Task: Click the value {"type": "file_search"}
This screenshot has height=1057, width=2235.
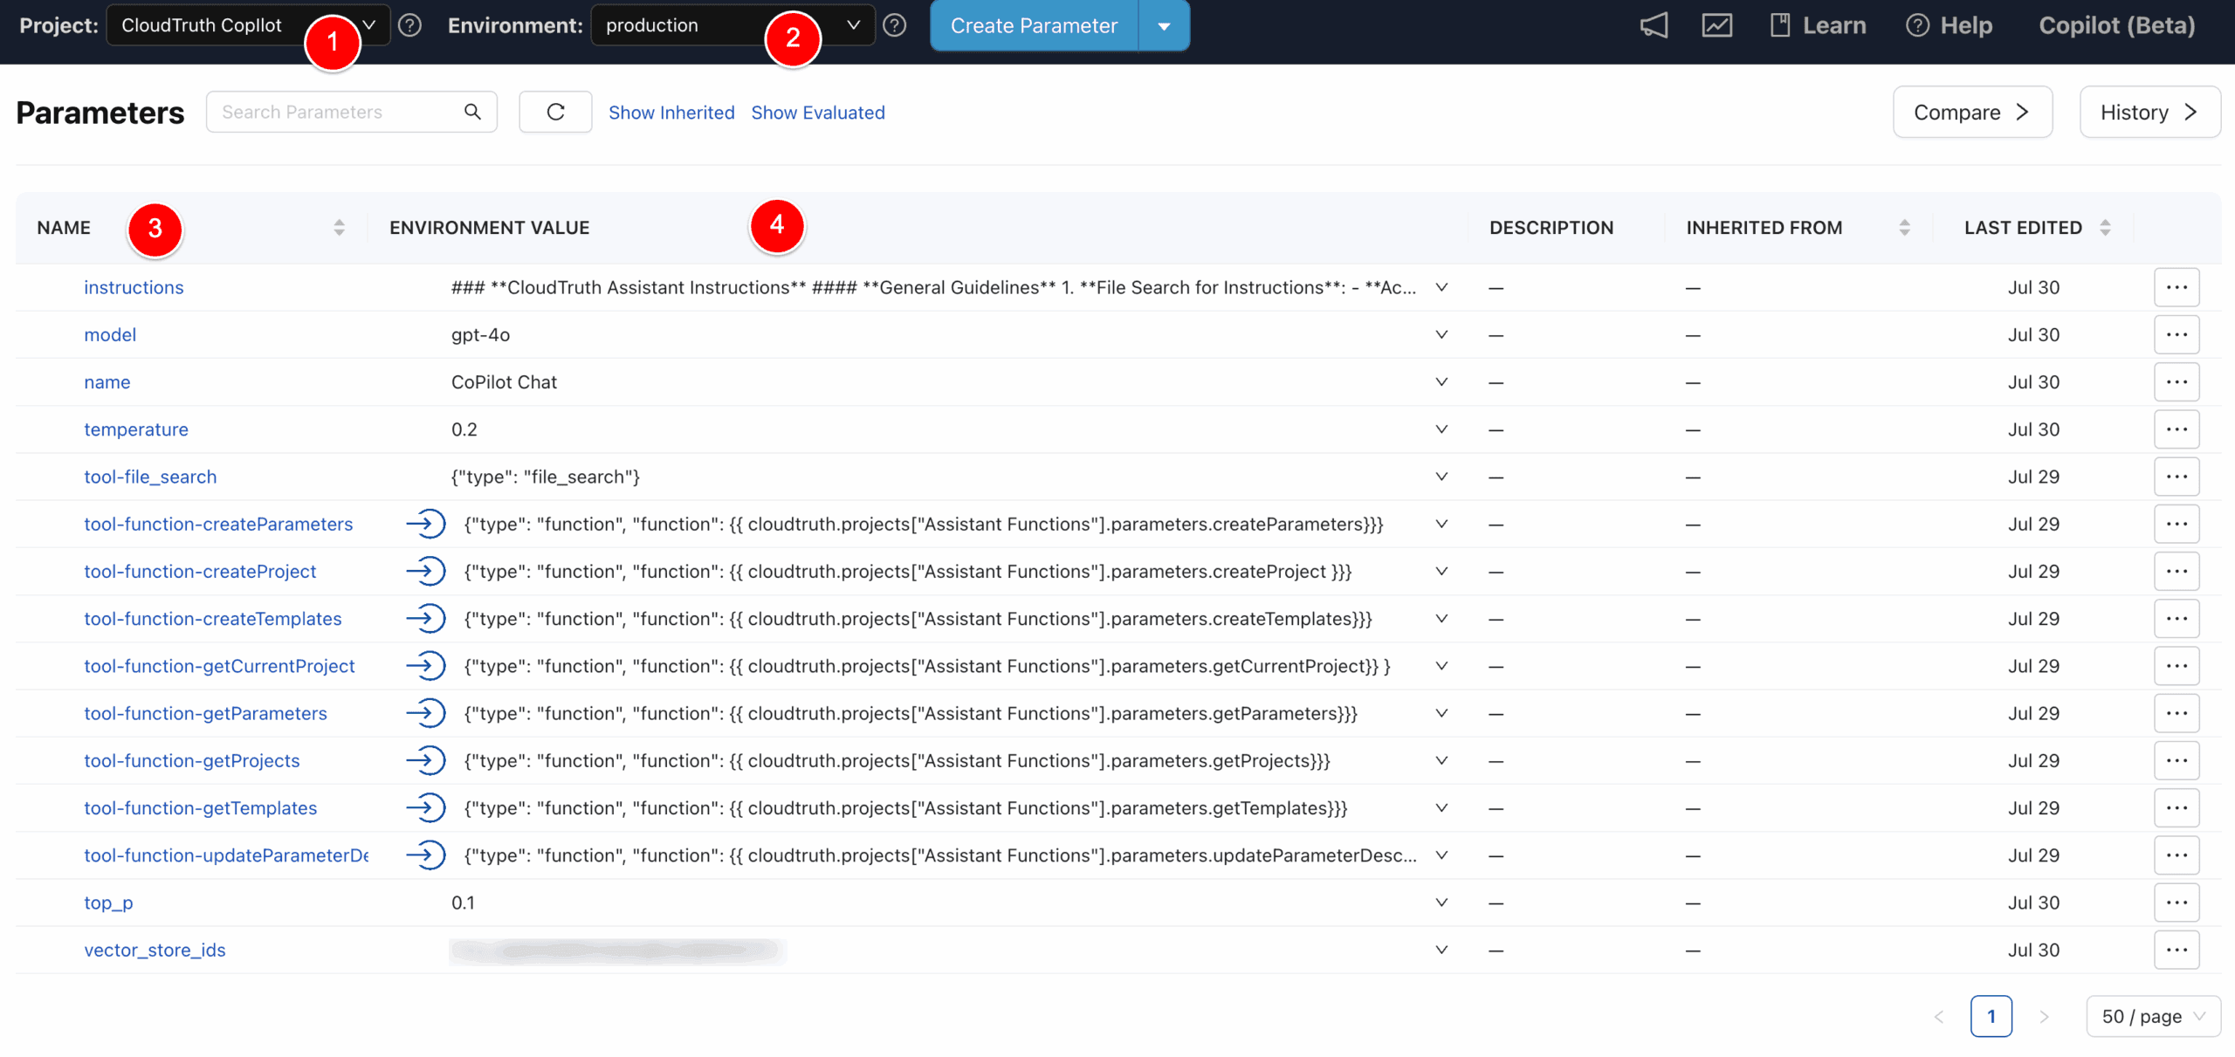Action: 546,477
